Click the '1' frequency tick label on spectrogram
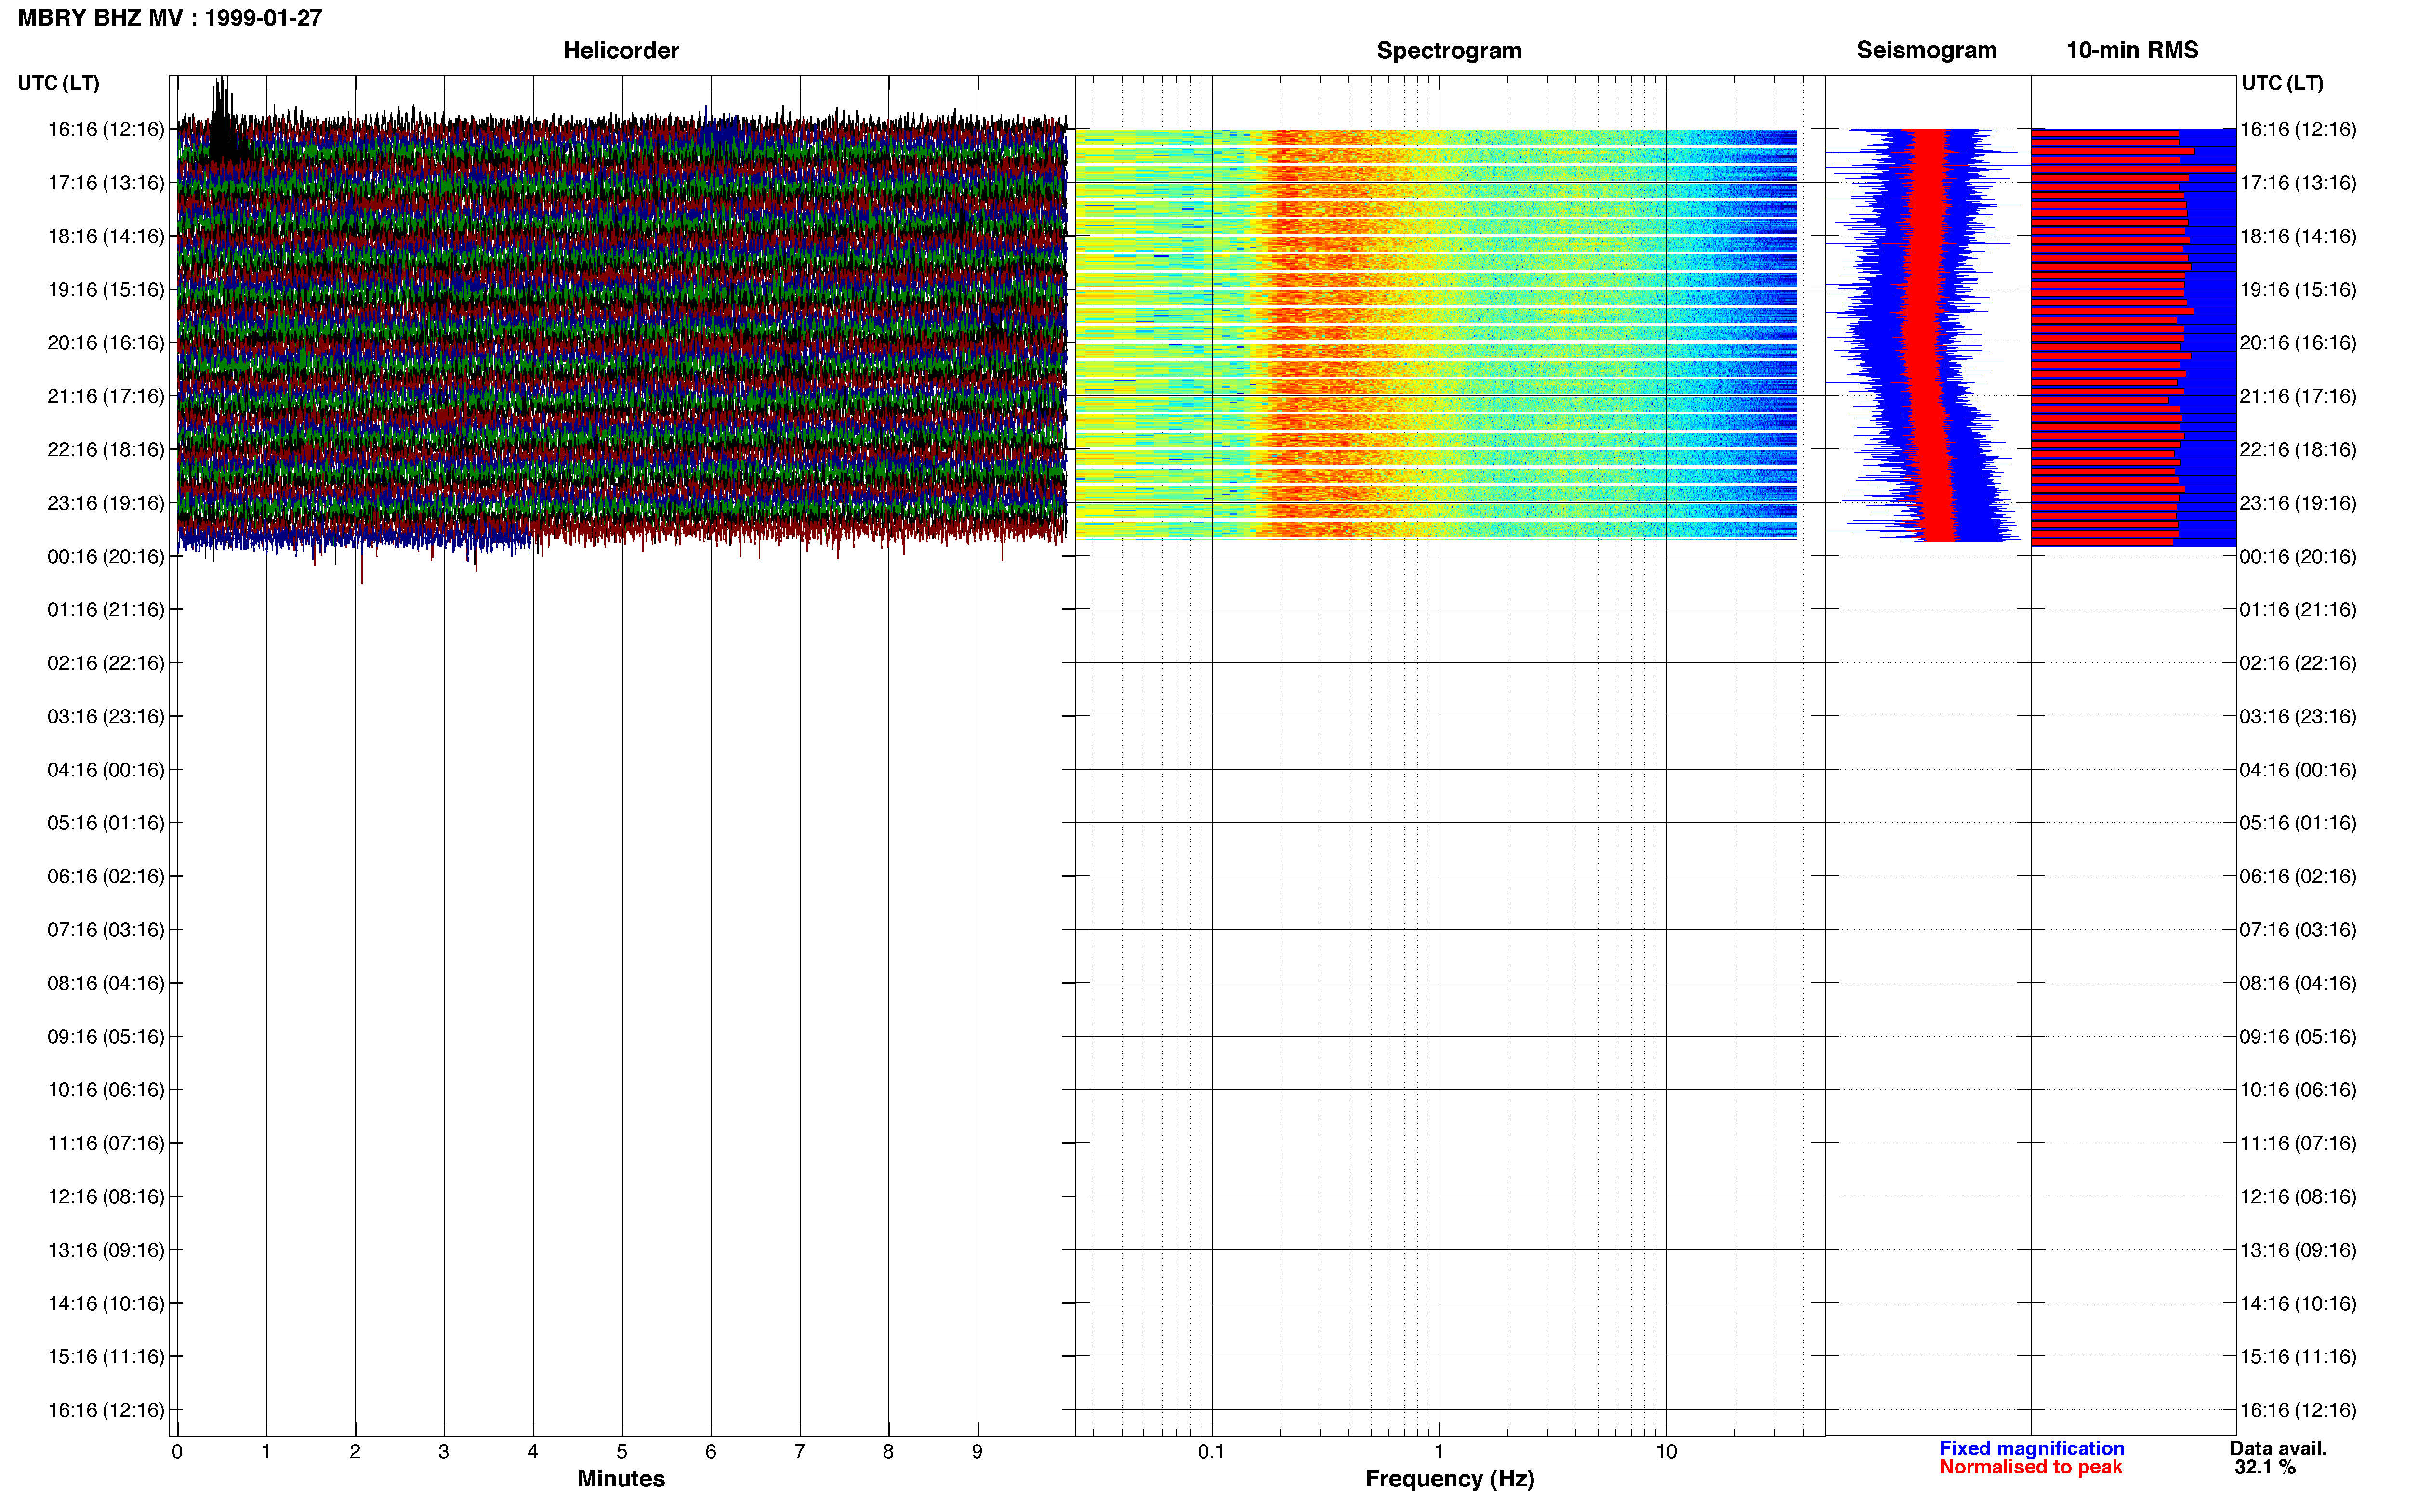Screen dimensions: 2418x1512 click(1439, 1451)
